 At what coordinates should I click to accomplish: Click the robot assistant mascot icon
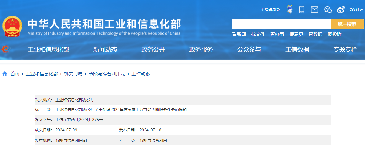(289, 9)
